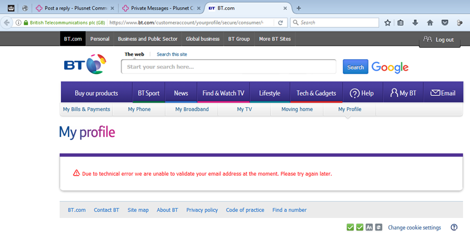Click the browser back arrow button

click(6, 22)
